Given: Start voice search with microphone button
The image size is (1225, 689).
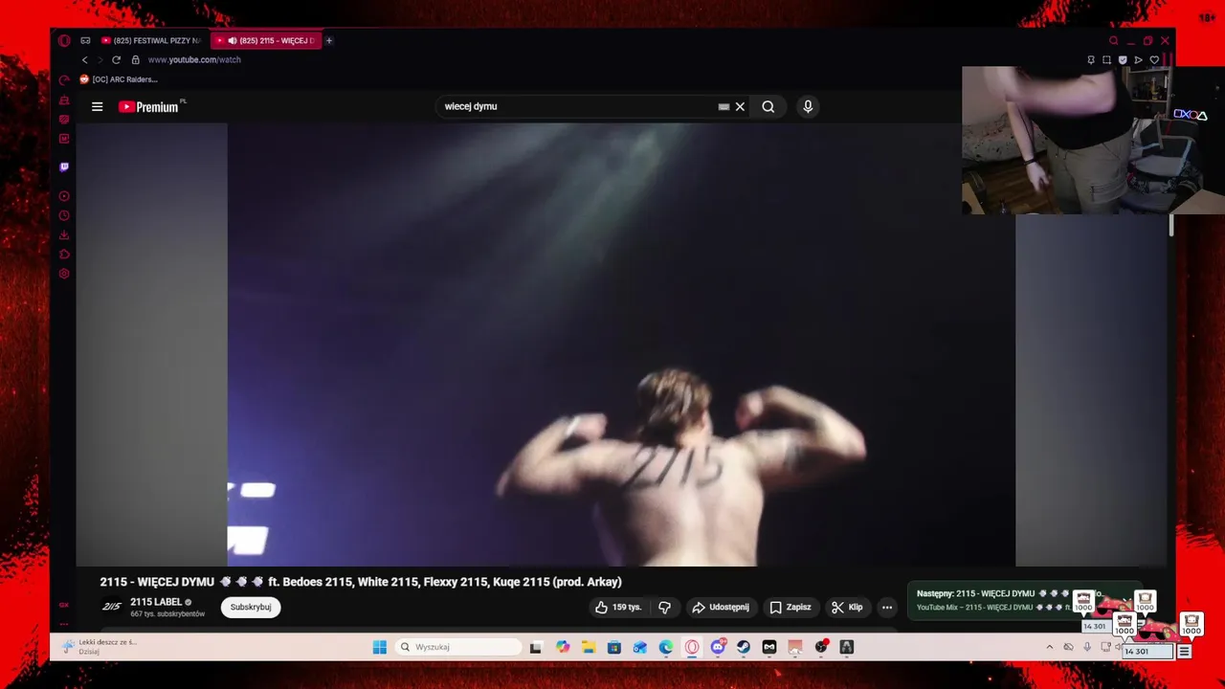Looking at the screenshot, I should coord(808,106).
